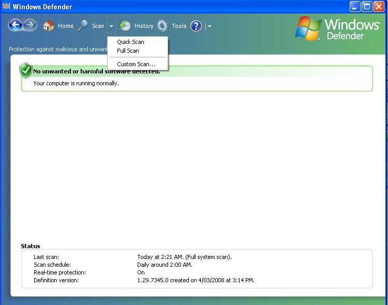Click the Last scan status value text
This screenshot has width=388, height=305.
click(x=184, y=257)
